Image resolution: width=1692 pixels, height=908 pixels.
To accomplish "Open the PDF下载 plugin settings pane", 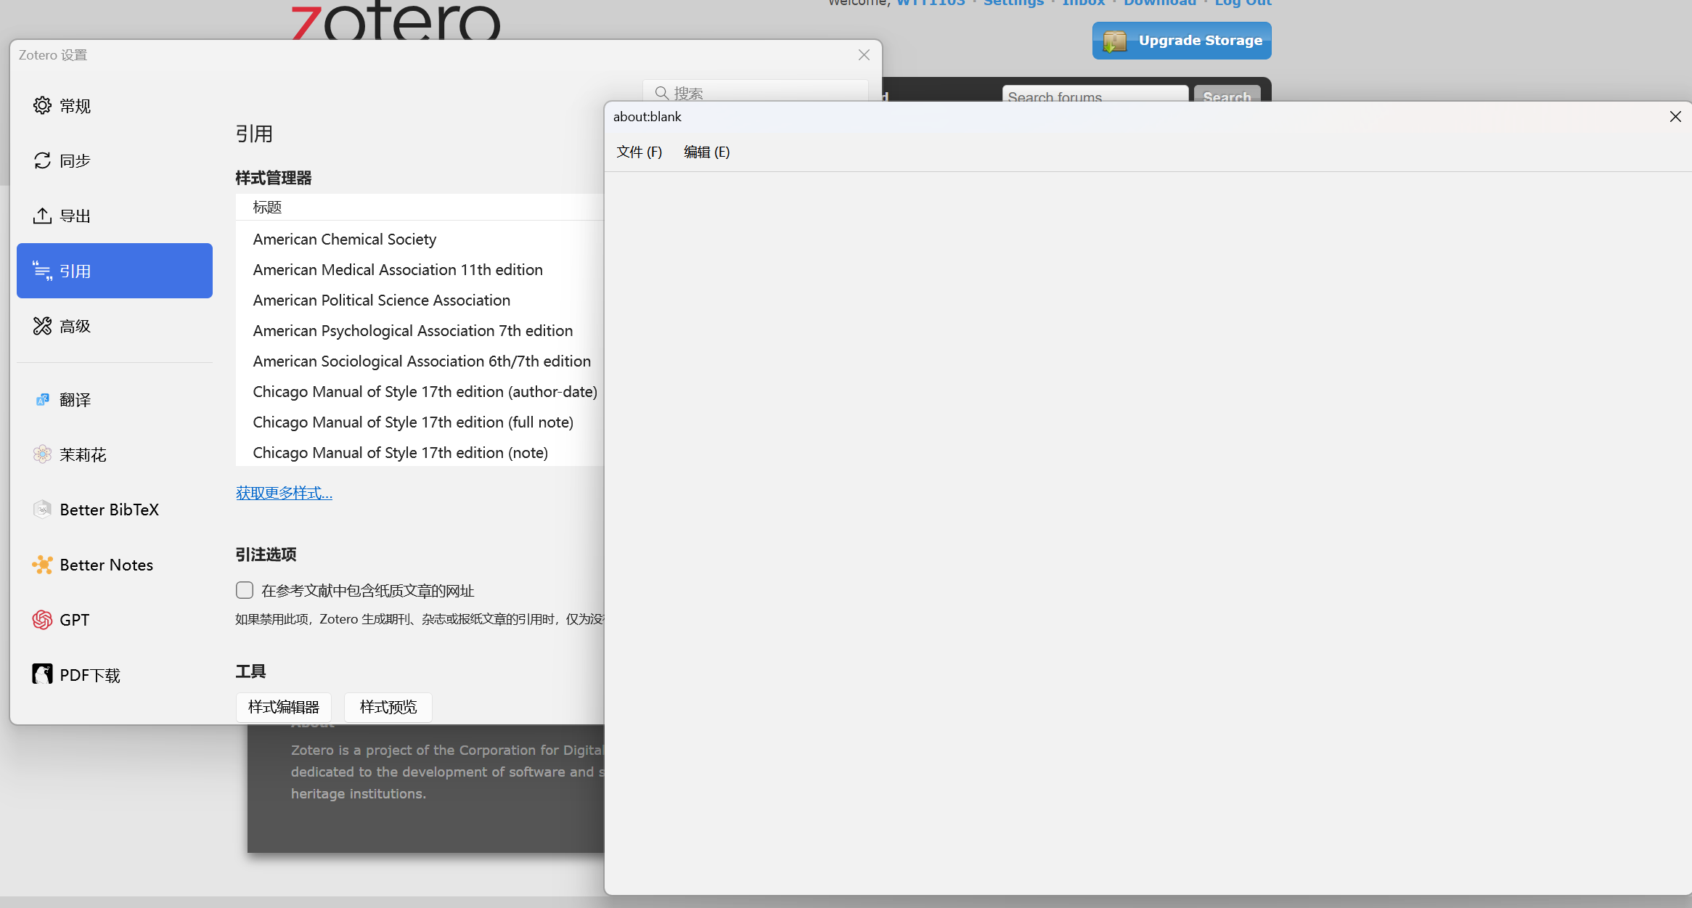I will (x=115, y=676).
